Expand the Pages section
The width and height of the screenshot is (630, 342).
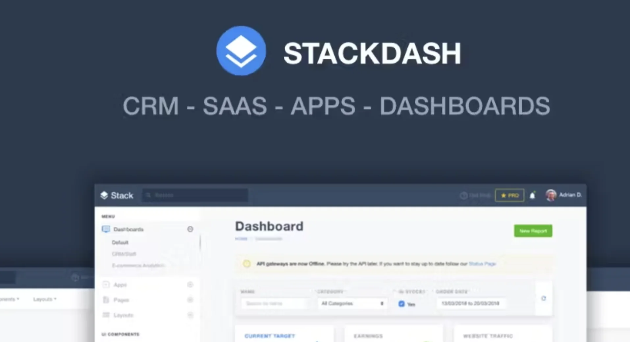tap(190, 300)
